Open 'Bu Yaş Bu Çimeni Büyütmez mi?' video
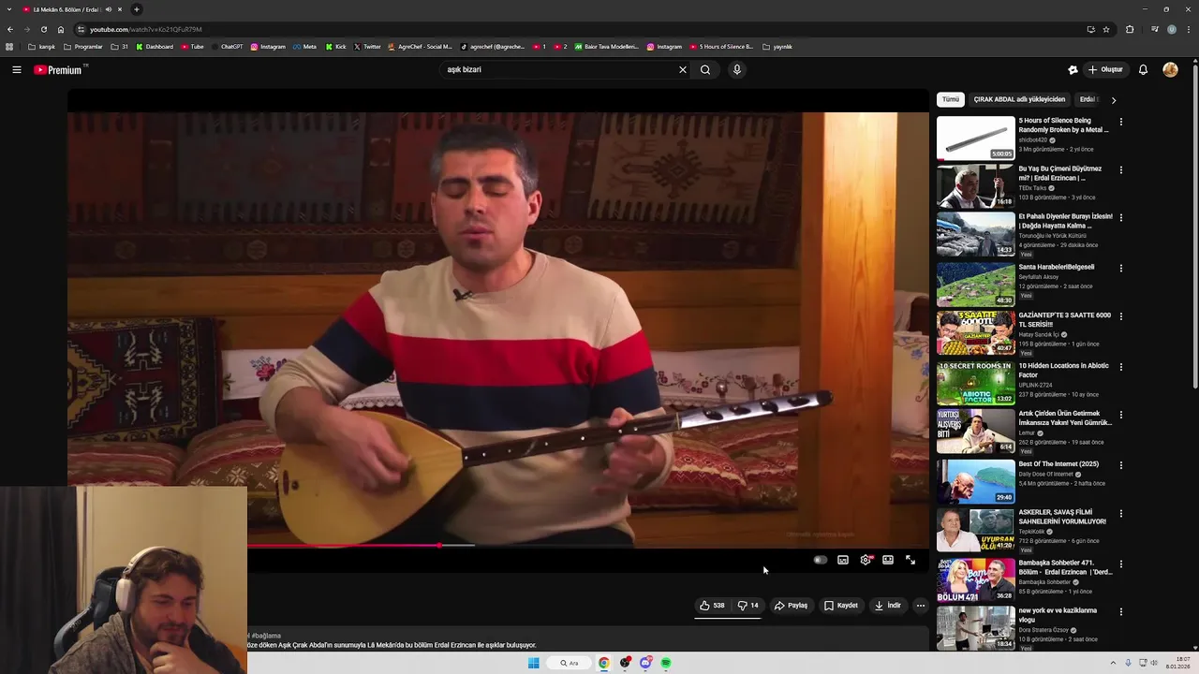This screenshot has width=1199, height=674. click(x=1060, y=173)
